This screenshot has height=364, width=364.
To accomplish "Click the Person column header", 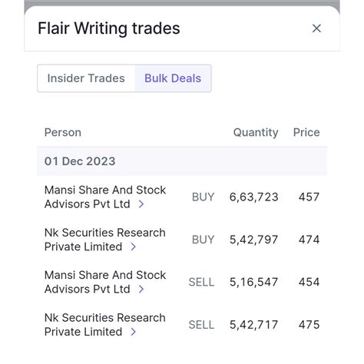I will (63, 132).
